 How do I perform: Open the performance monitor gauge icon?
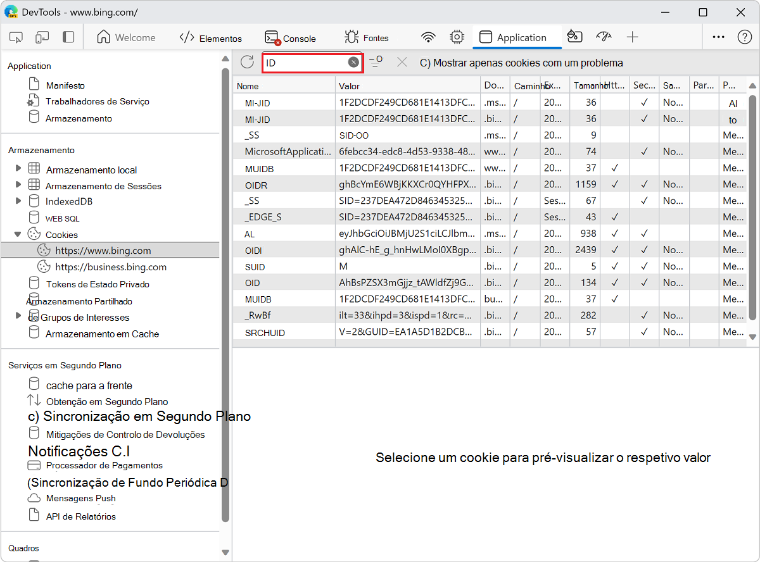(604, 37)
